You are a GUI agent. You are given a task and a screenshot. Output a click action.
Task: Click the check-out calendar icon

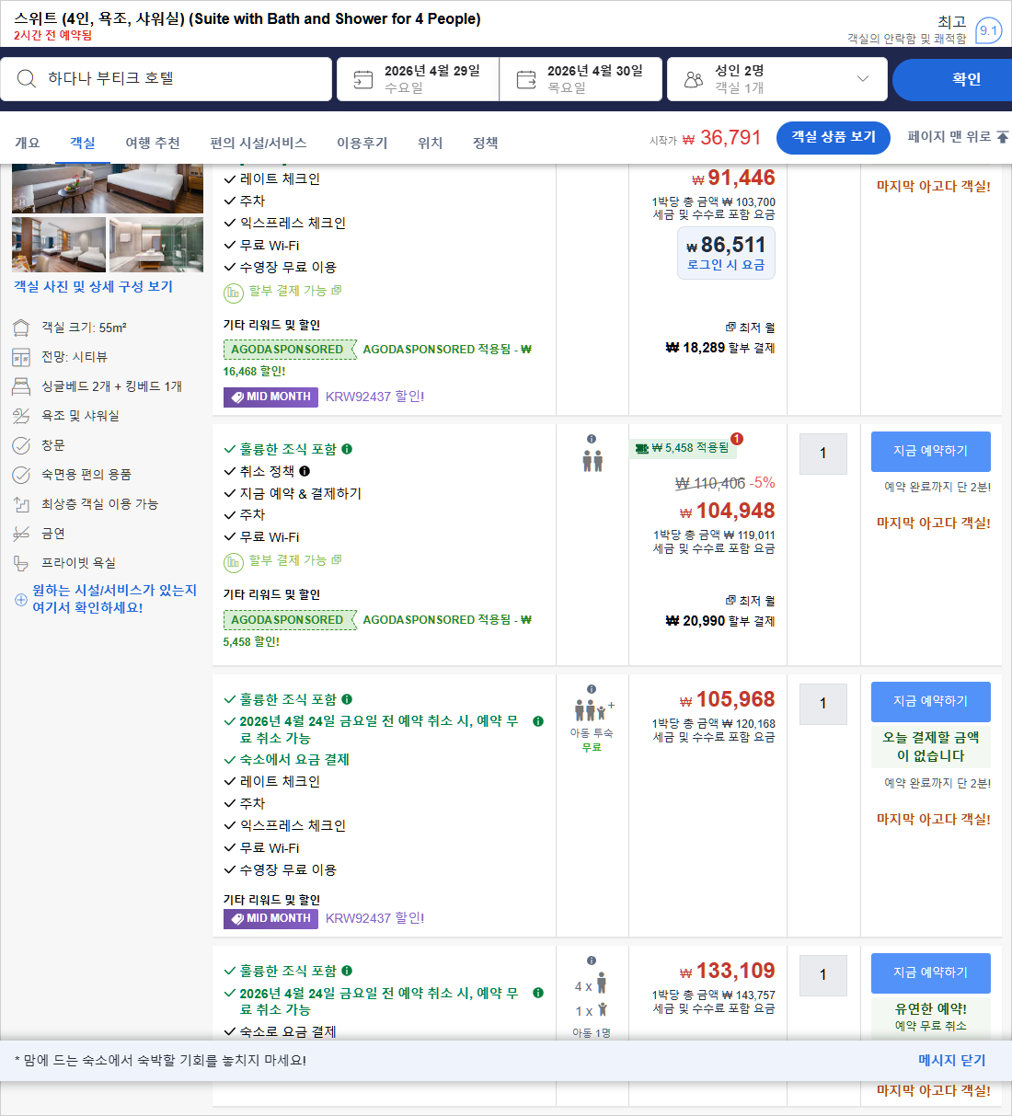click(526, 80)
